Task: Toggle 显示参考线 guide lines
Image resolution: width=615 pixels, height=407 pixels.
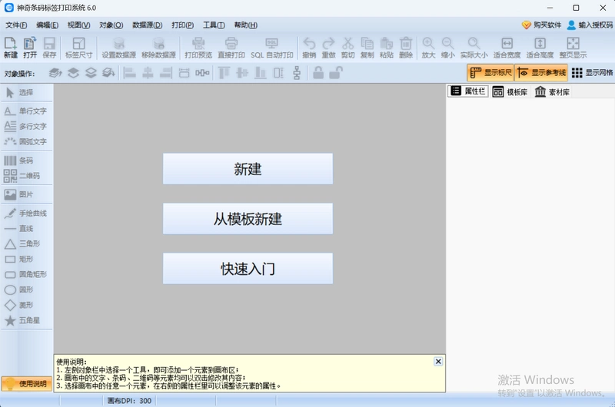Action: (x=541, y=73)
